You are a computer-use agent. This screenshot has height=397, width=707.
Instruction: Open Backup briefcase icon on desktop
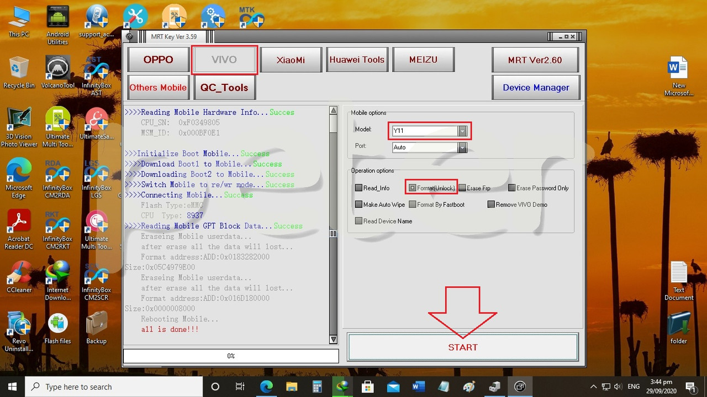coord(96,329)
